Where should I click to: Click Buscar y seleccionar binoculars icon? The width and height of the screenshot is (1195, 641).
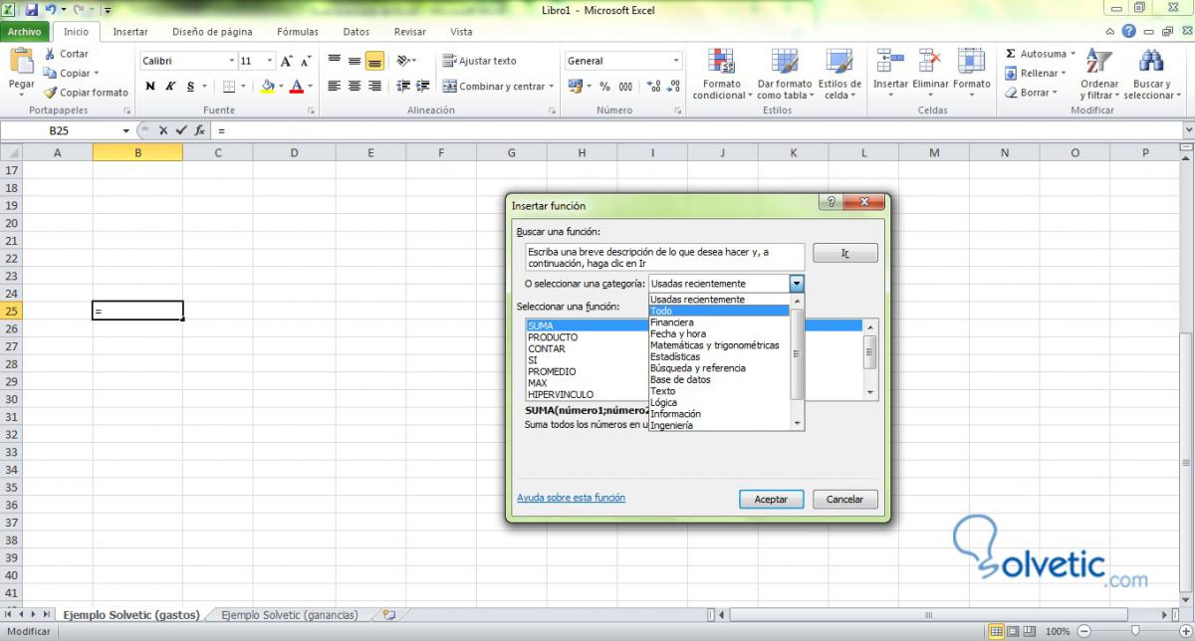tap(1151, 62)
